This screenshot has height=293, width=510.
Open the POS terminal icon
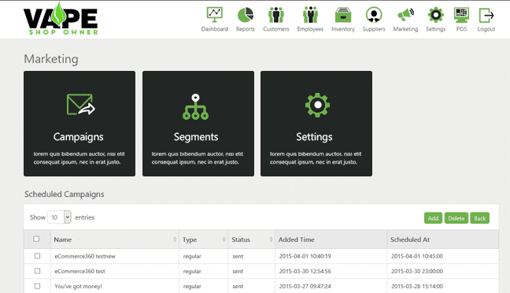(x=461, y=15)
